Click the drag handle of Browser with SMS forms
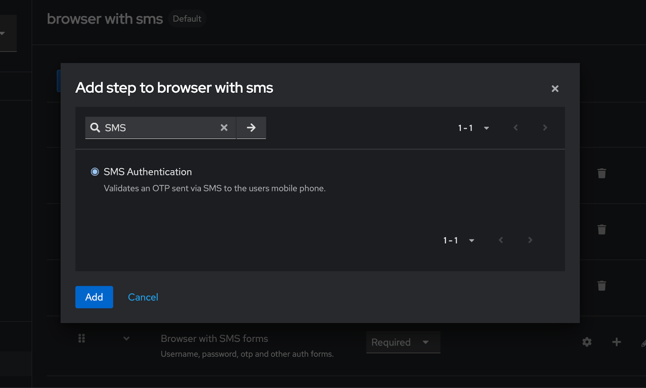 point(81,338)
